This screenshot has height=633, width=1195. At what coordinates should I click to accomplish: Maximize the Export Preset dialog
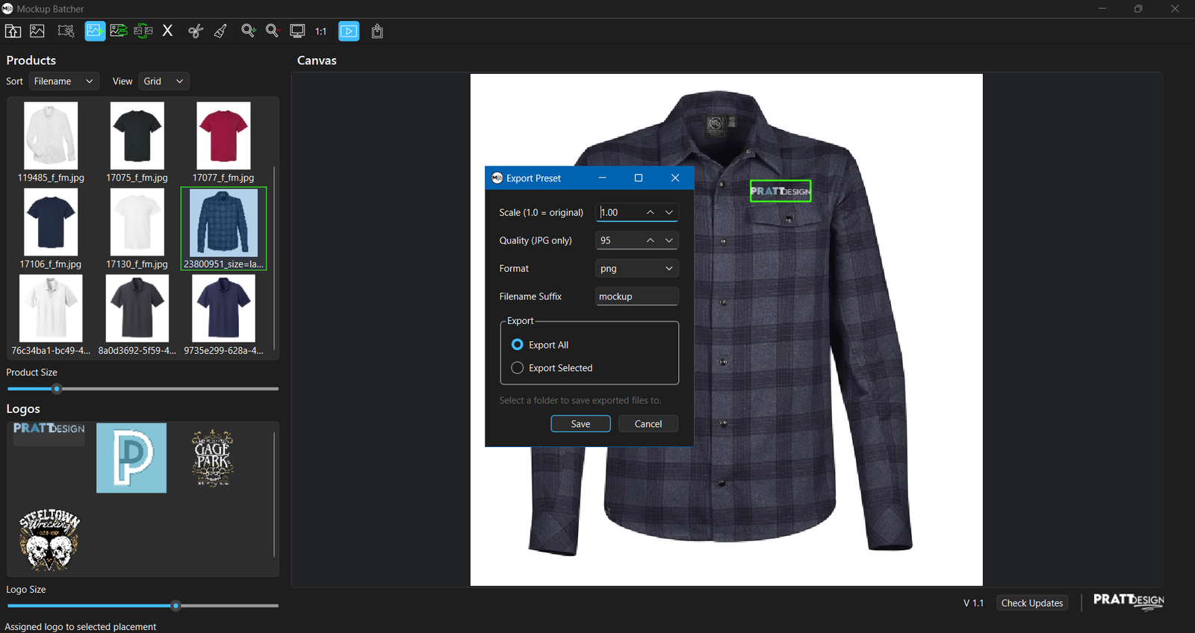[639, 178]
